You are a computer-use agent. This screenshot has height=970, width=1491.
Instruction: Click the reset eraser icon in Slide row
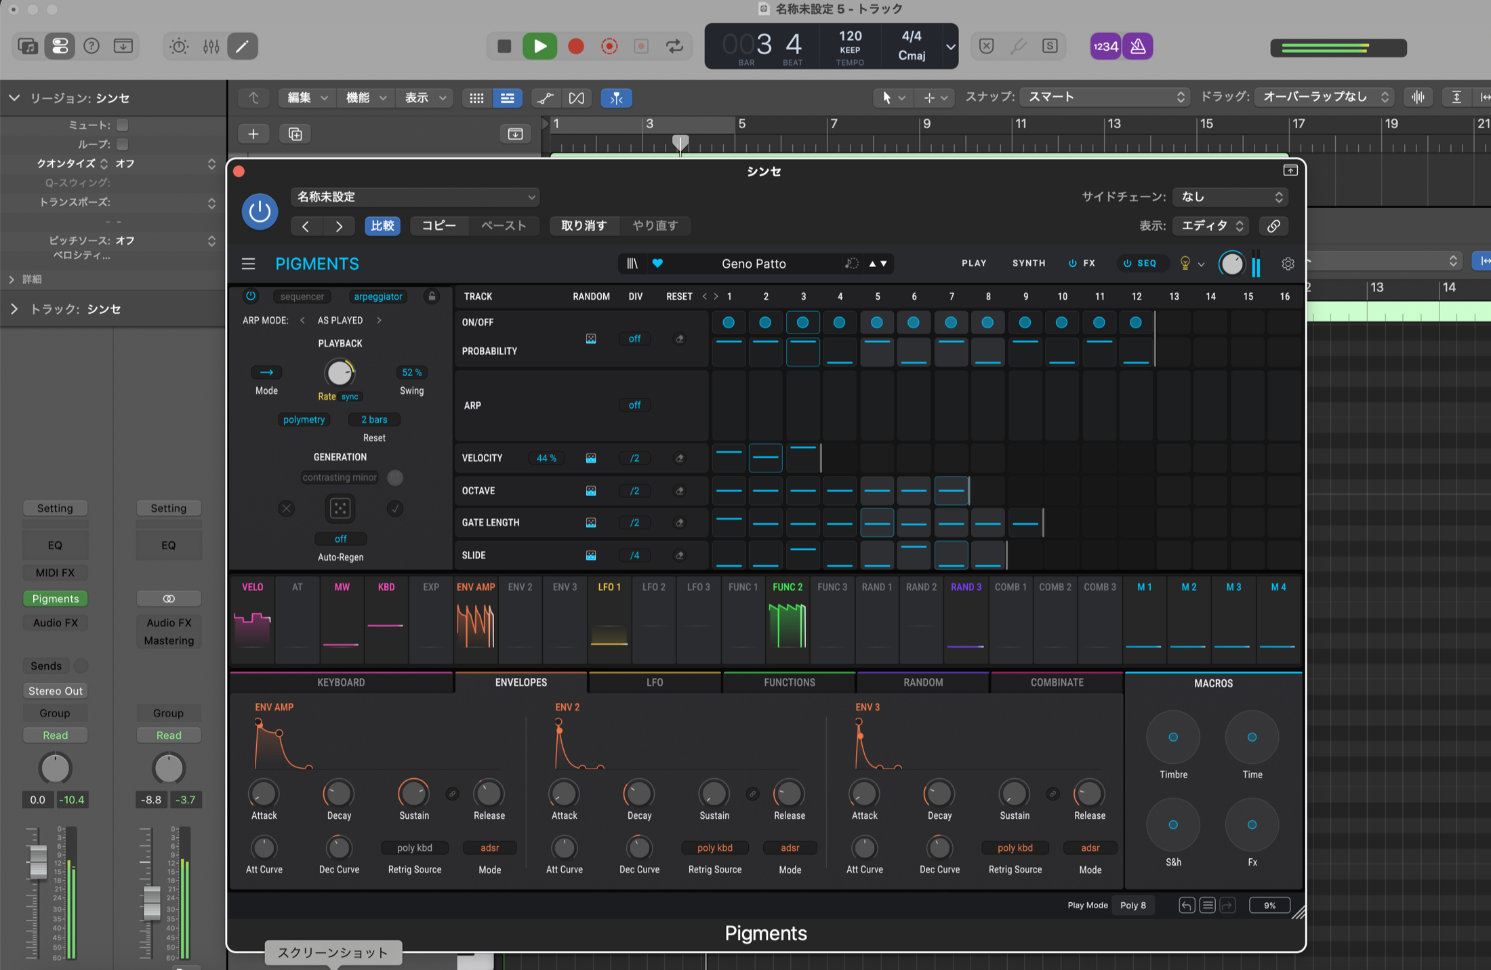click(680, 555)
